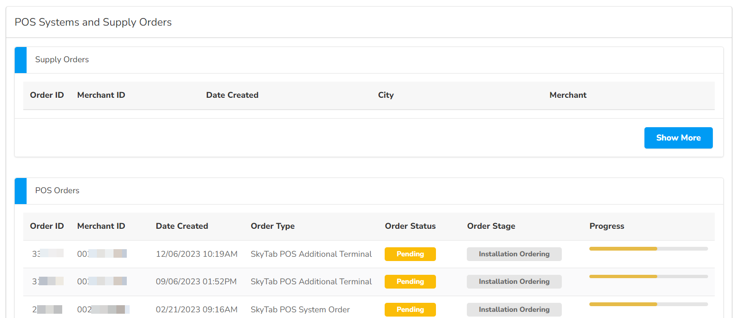Click the Merchant column header in Supply Orders
This screenshot has width=738, height=318.
tap(568, 95)
